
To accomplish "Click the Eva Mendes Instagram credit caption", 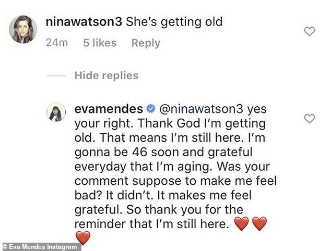I will point(41,247).
